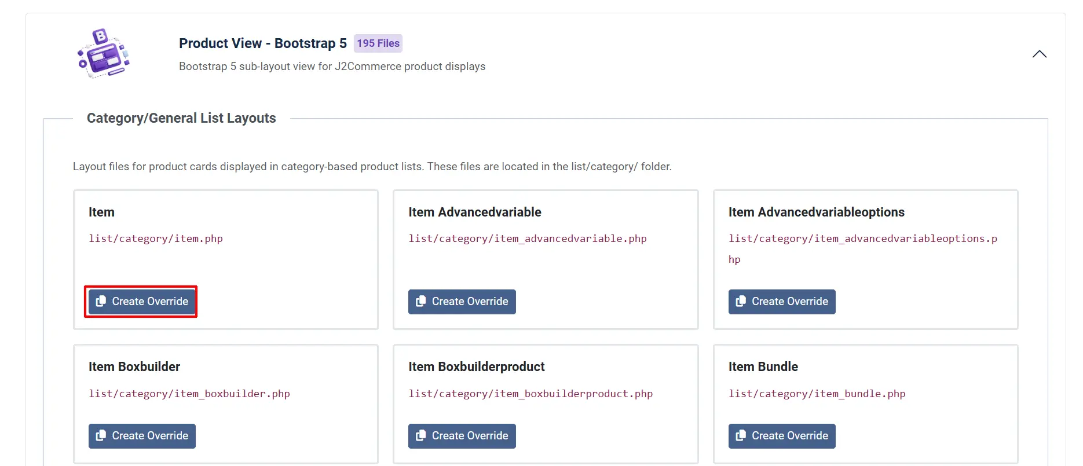
Task: Create override for Item Bundle
Action: click(x=782, y=436)
